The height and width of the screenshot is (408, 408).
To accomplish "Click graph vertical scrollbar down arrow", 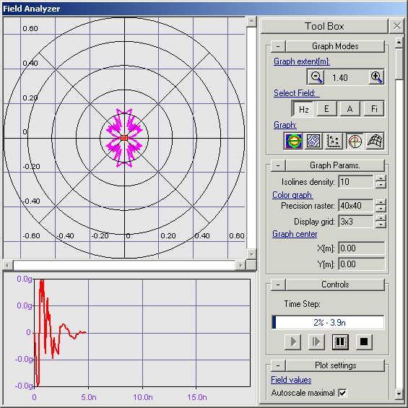I will click(251, 253).
